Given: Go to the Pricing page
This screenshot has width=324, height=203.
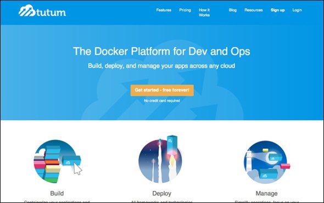Looking at the screenshot, I should [x=185, y=10].
